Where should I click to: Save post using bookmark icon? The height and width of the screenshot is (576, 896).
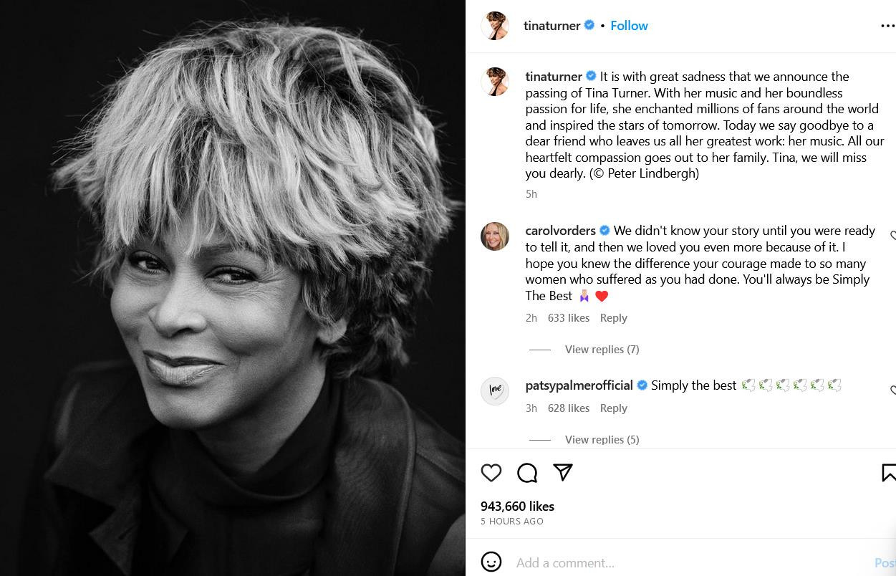[889, 473]
